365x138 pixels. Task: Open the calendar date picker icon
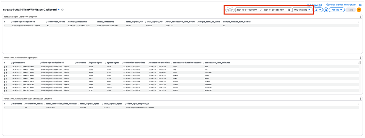pyautogui.click(x=289, y=10)
